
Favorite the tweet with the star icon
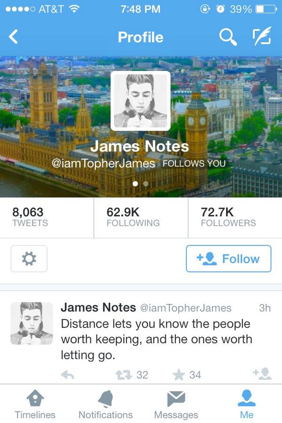click(x=179, y=375)
